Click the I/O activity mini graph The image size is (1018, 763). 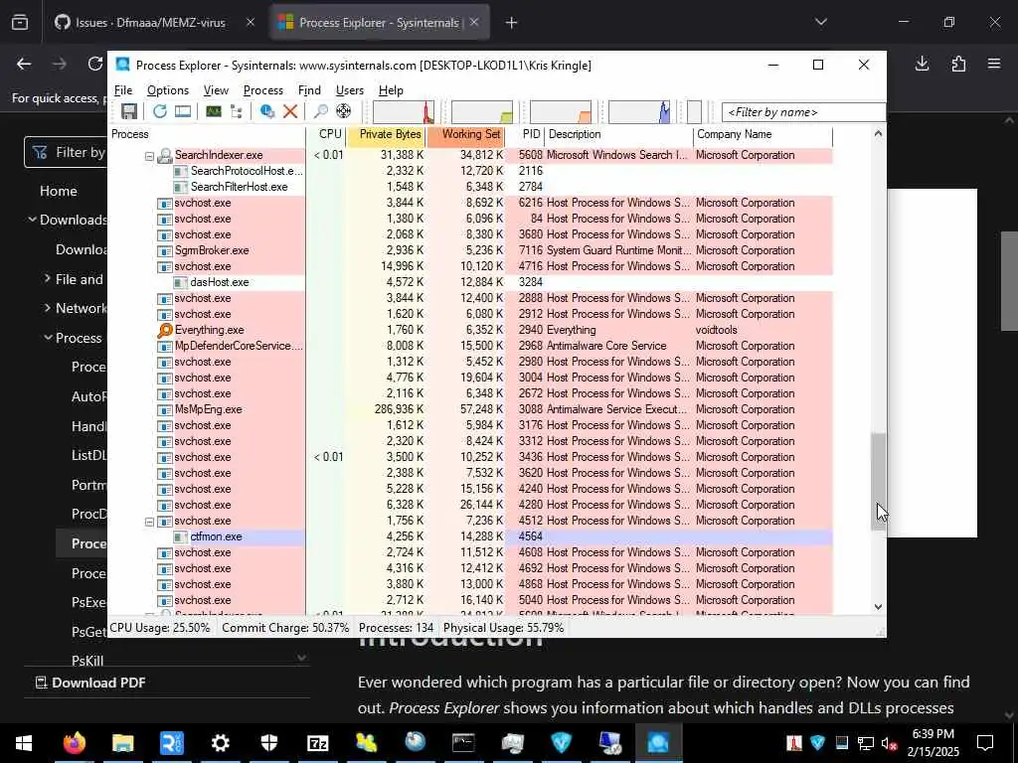coord(639,111)
